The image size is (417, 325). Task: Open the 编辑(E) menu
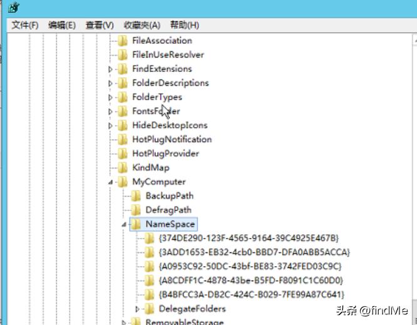point(62,25)
